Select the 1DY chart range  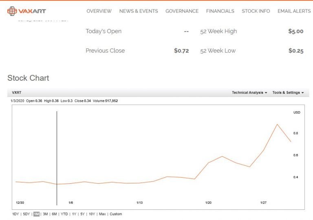[x=15, y=214]
